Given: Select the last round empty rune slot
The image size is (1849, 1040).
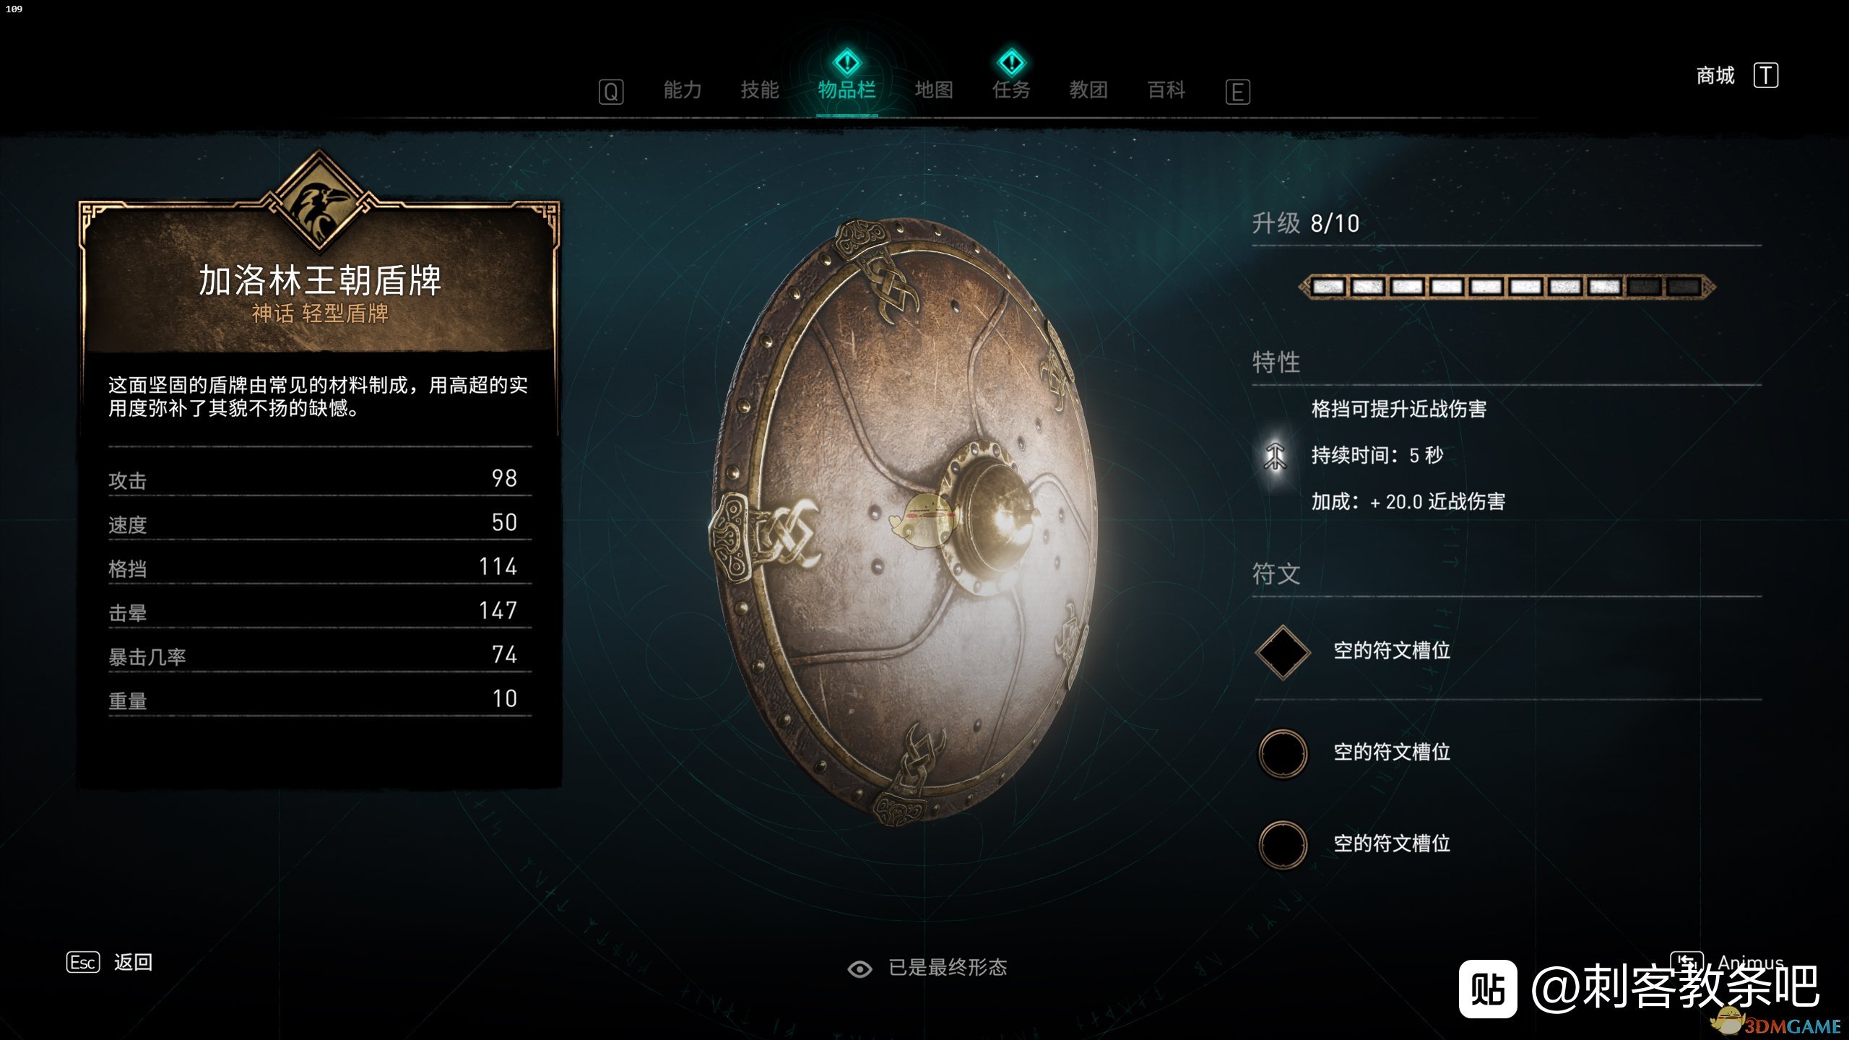Looking at the screenshot, I should point(1283,845).
